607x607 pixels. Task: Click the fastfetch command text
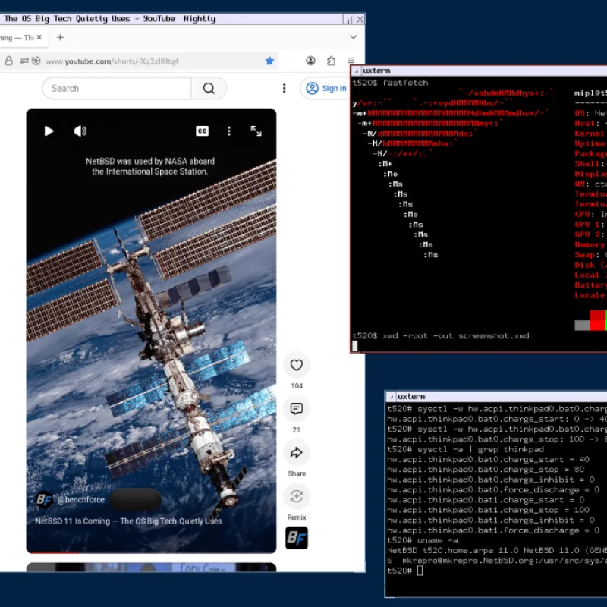coord(405,83)
